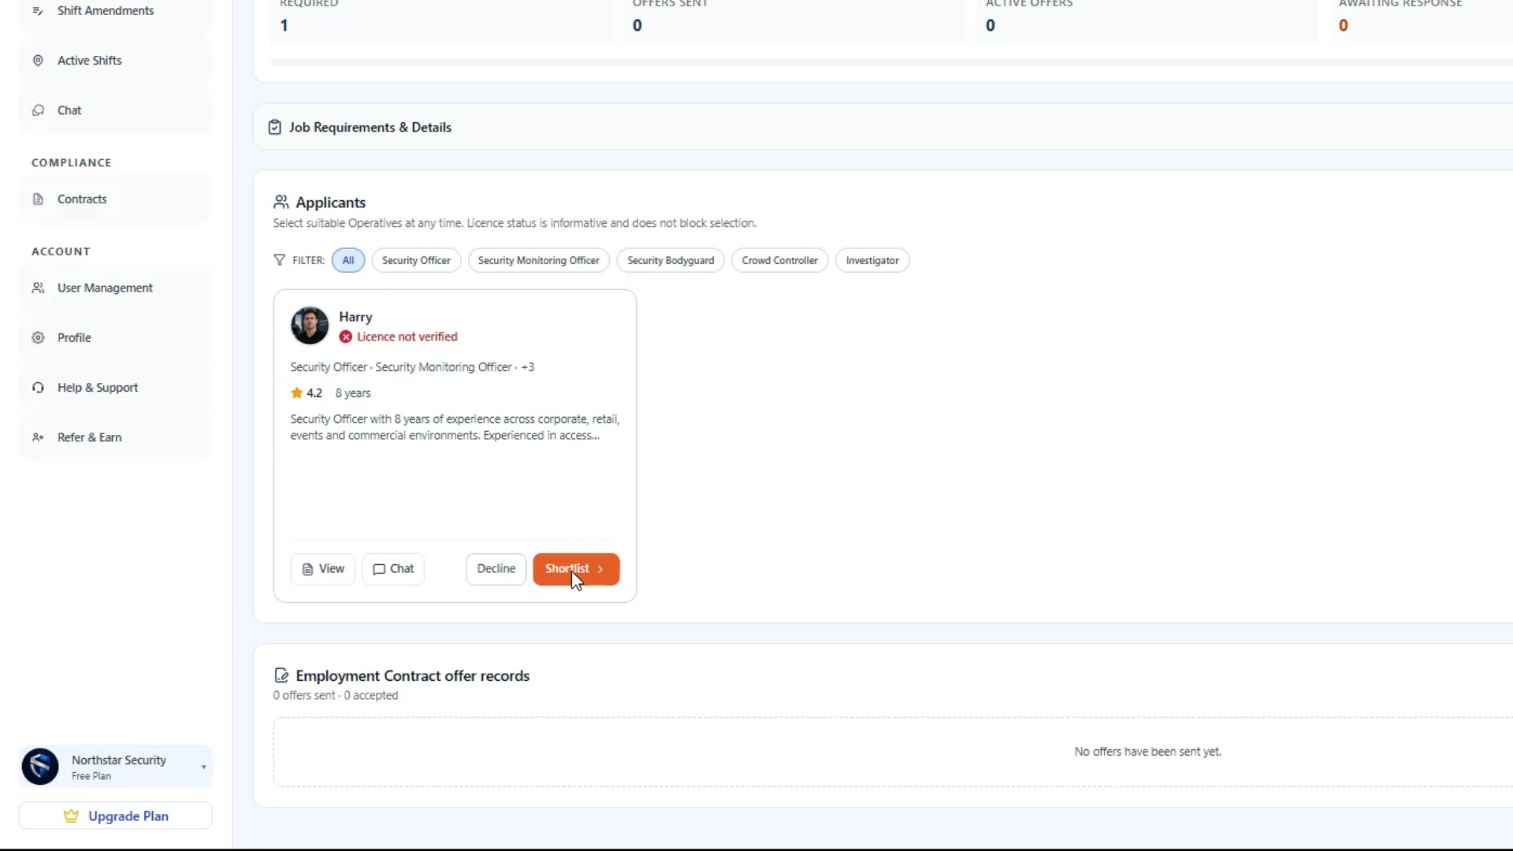The height and width of the screenshot is (851, 1513).
Task: Open the Profile page
Action: click(115, 338)
